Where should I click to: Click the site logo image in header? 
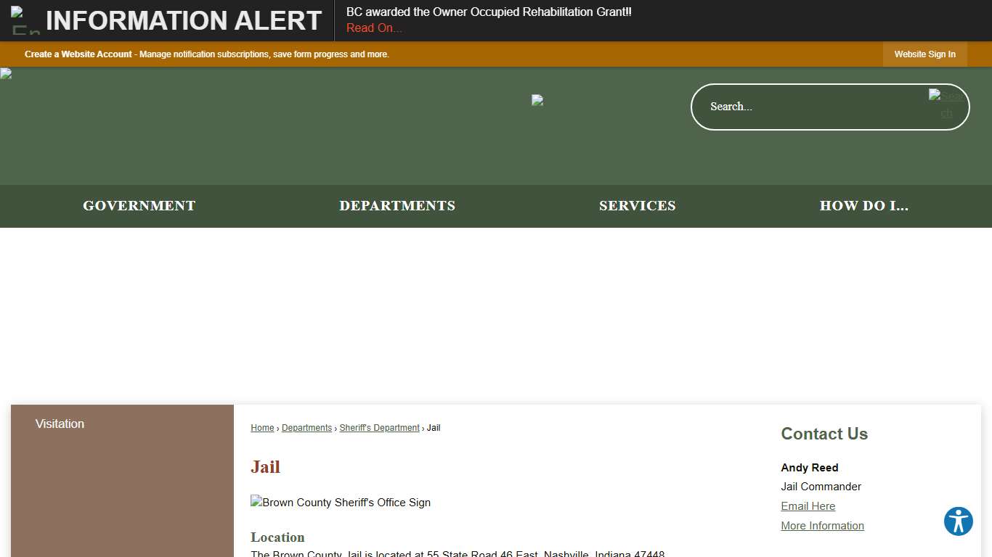[x=6, y=73]
